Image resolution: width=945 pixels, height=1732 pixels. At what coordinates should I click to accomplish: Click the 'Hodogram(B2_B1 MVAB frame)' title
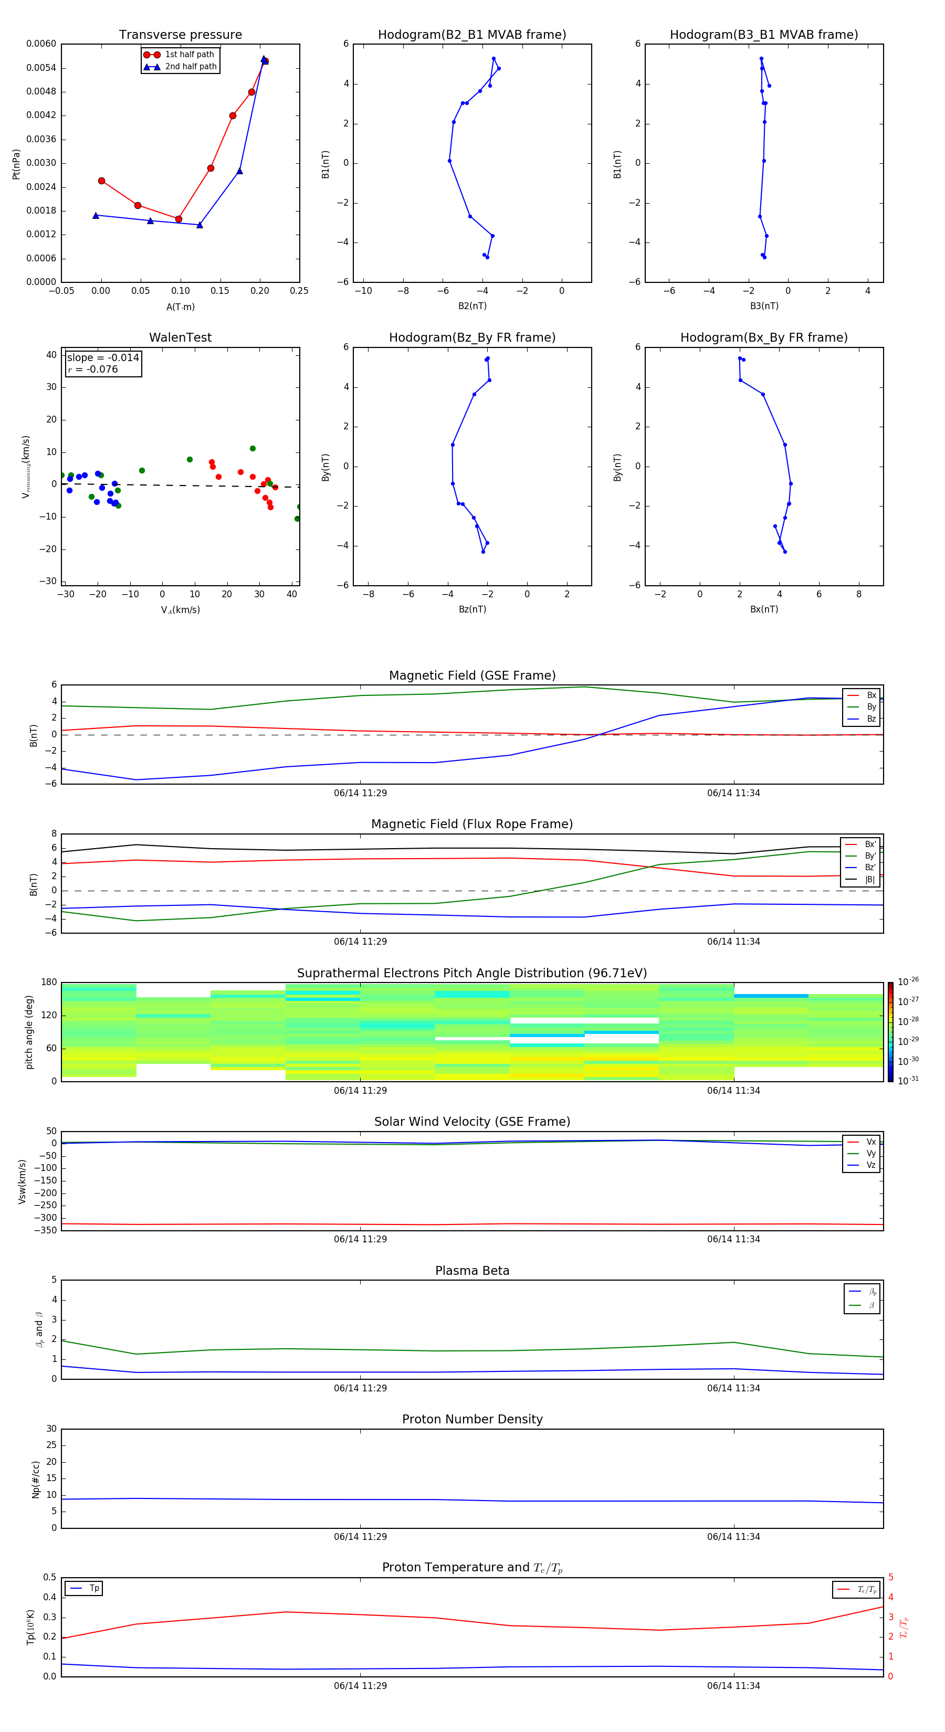pos(472,35)
